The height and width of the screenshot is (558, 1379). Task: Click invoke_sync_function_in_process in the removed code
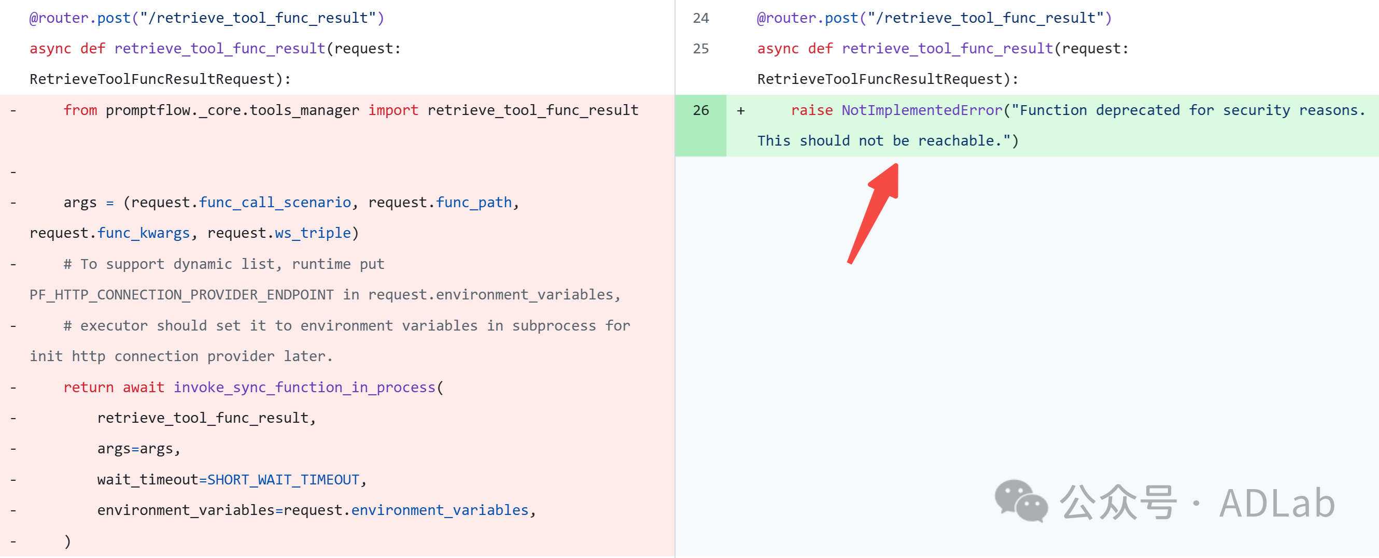[x=304, y=388]
